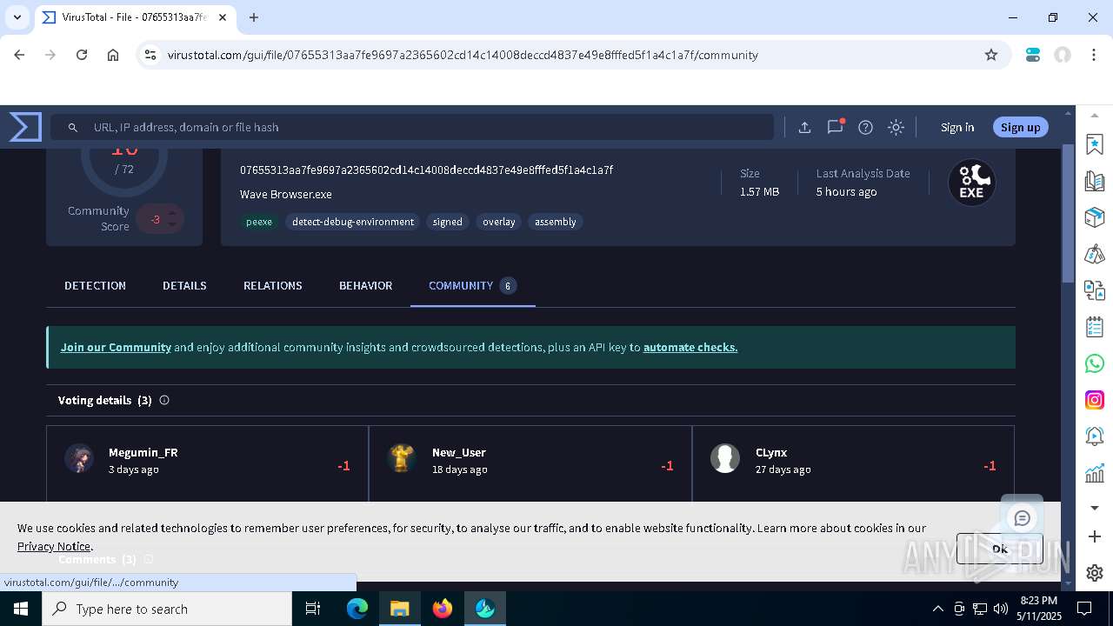Click the Sign in link
Viewport: 1113px width, 626px height.
point(957,127)
